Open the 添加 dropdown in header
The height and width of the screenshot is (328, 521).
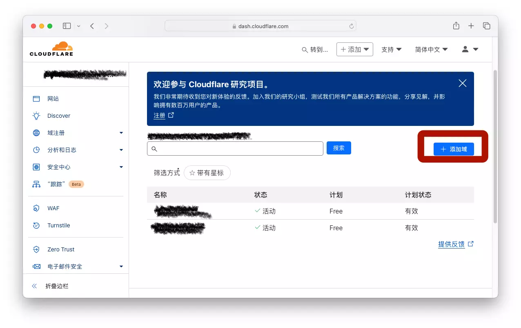(354, 49)
